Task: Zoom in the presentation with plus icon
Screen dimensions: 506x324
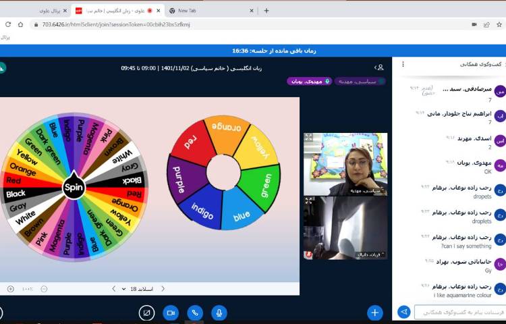Action: 11,289
